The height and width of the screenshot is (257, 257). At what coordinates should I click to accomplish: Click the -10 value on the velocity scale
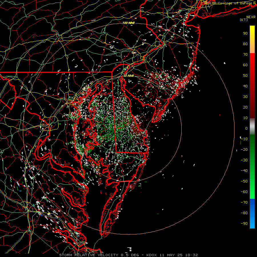pyautogui.click(x=244, y=139)
